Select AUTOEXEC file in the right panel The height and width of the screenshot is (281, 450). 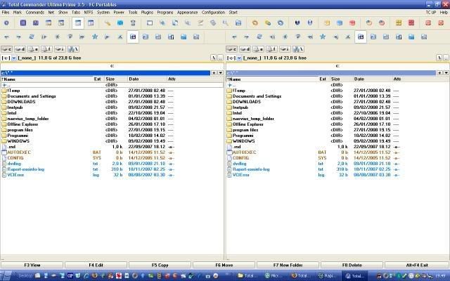(x=244, y=152)
